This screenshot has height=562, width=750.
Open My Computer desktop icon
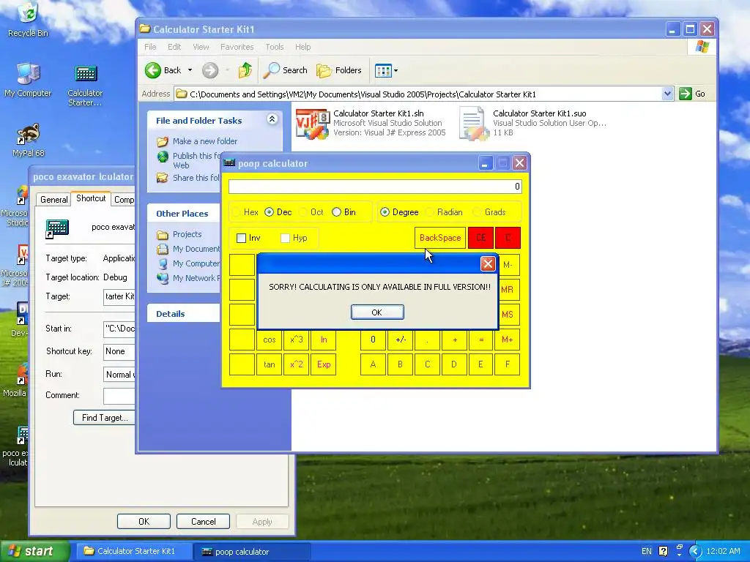(x=28, y=74)
